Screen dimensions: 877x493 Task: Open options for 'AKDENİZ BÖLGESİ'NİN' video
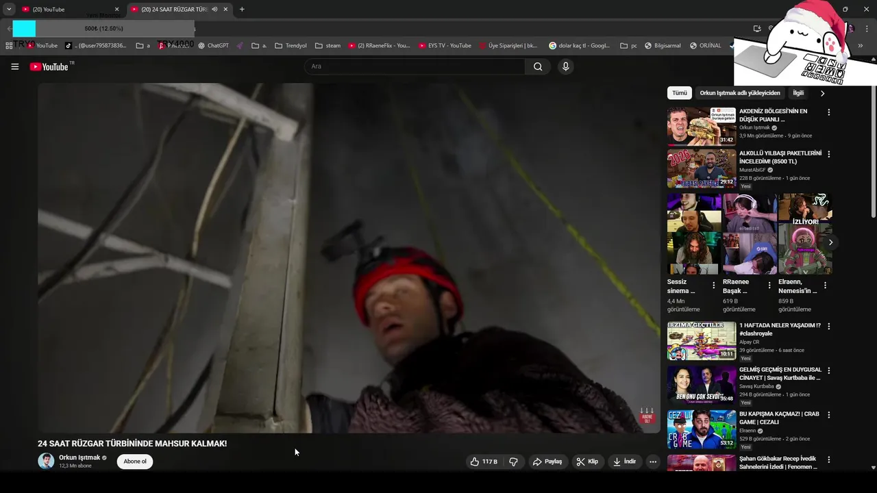point(828,112)
